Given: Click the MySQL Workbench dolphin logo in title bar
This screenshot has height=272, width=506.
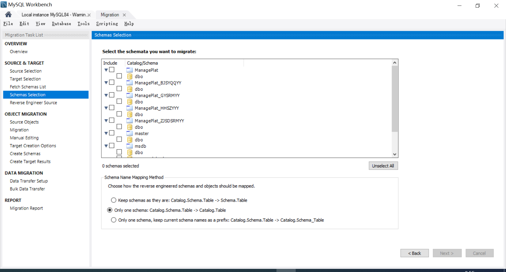Looking at the screenshot, I should pos(4,4).
